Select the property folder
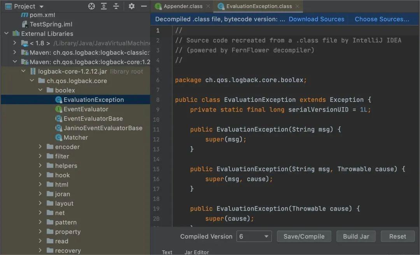This screenshot has width=420, height=255. coord(68,232)
